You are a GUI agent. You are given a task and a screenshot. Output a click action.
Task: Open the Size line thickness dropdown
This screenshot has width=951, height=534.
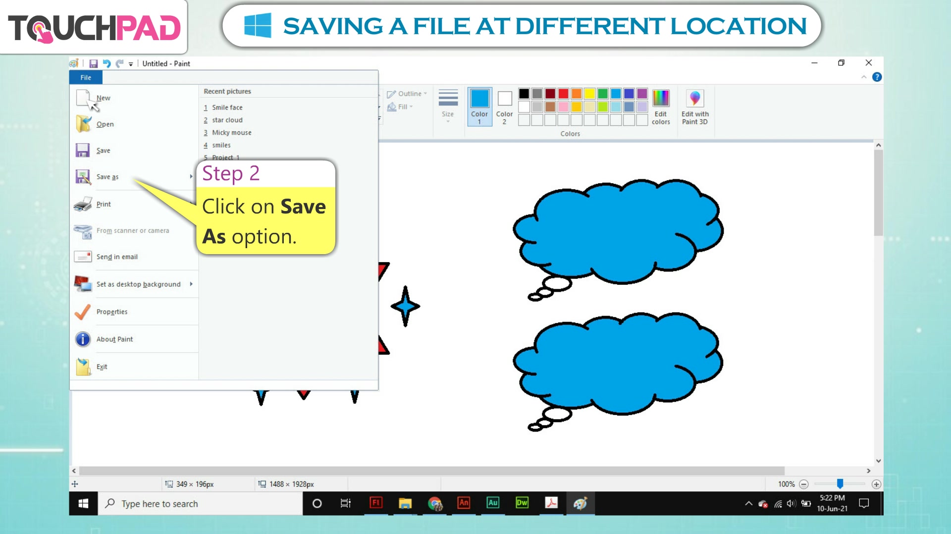click(448, 106)
